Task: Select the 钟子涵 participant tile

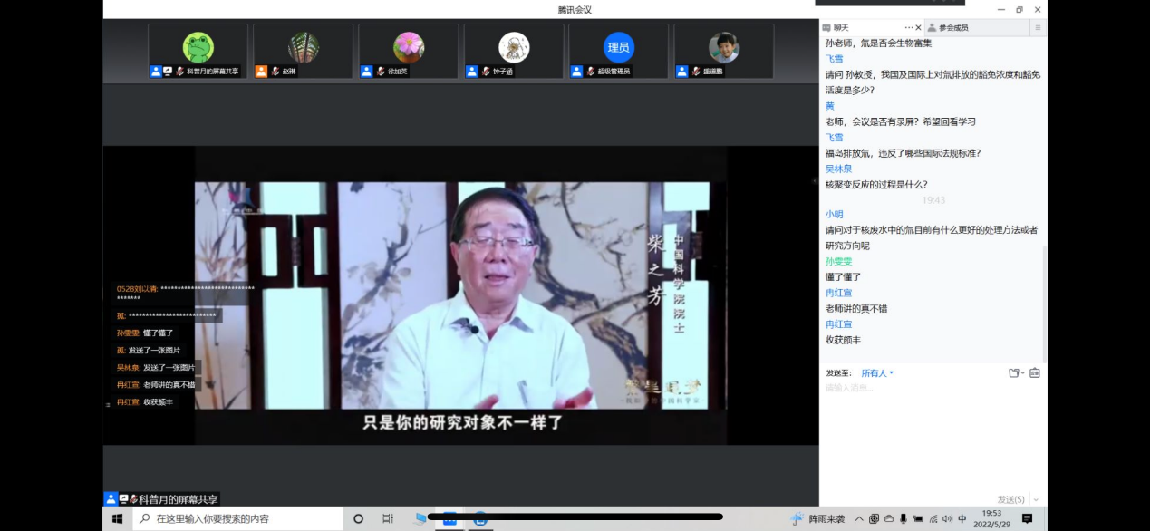Action: pyautogui.click(x=514, y=51)
